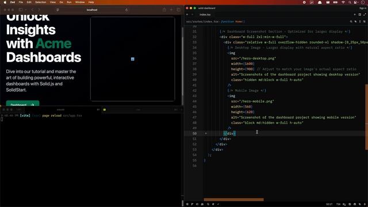Toggle collab panel in Zed status bar
Image resolution: width=368 pixels, height=207 pixels.
(x=202, y=204)
